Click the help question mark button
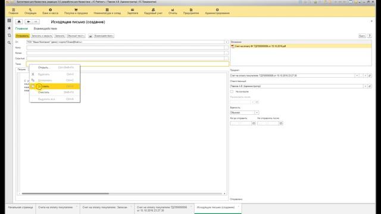The width and height of the screenshot is (381, 214). [x=369, y=36]
